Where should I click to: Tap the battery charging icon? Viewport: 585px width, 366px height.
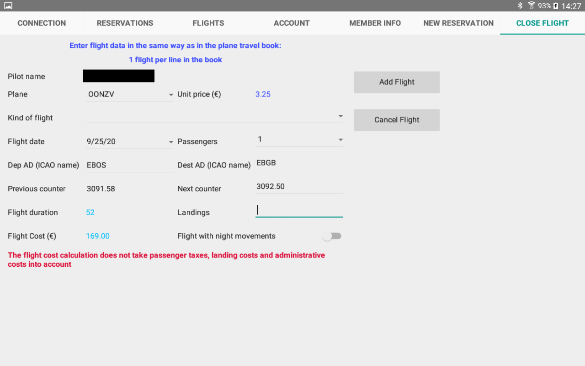(x=556, y=6)
